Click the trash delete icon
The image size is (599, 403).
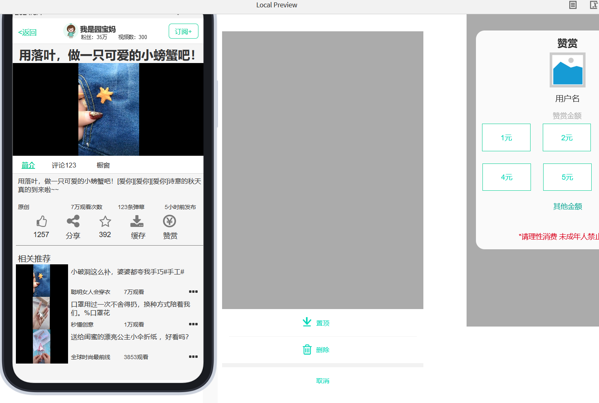[x=307, y=349]
